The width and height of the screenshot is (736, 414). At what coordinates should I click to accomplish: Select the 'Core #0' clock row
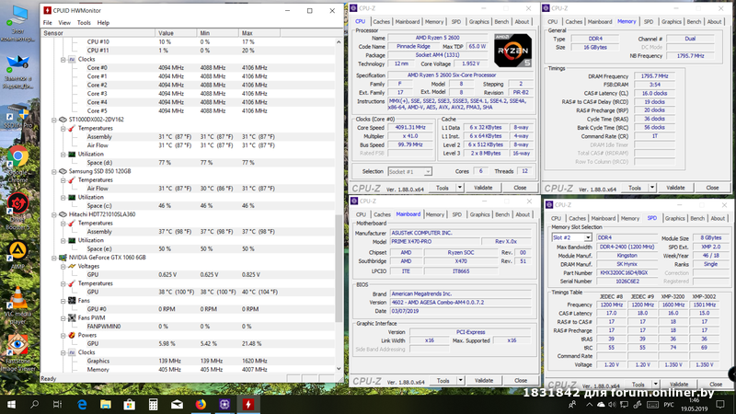(188, 68)
